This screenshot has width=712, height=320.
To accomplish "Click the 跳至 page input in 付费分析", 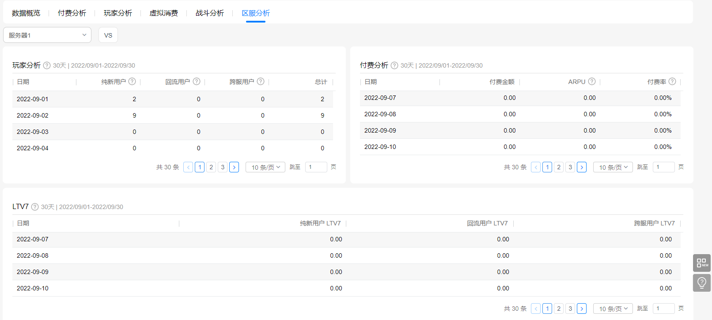I will (663, 167).
